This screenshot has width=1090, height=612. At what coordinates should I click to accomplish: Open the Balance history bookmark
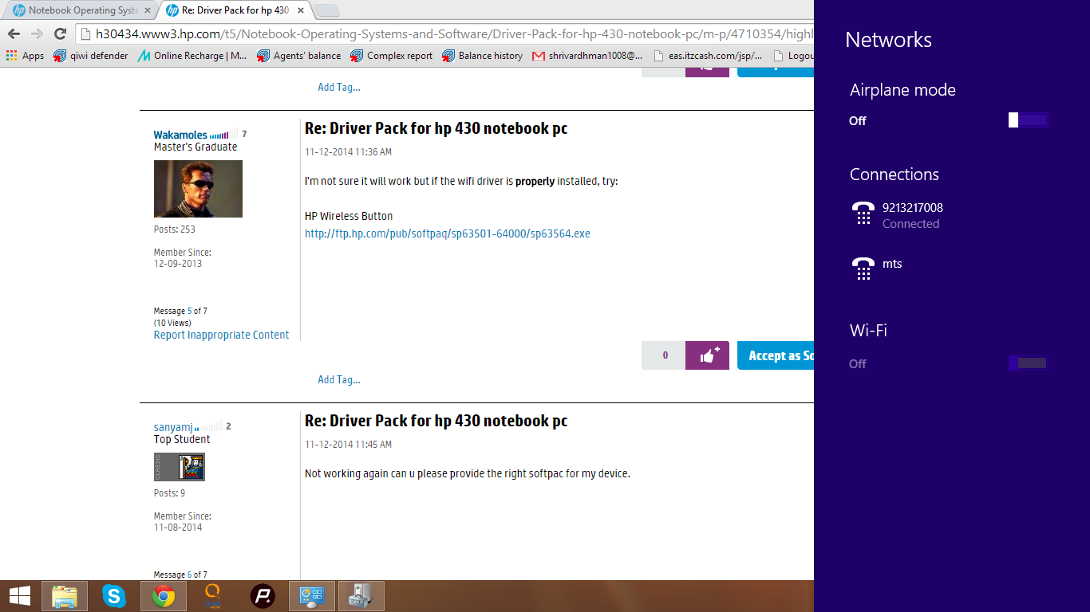tap(483, 56)
